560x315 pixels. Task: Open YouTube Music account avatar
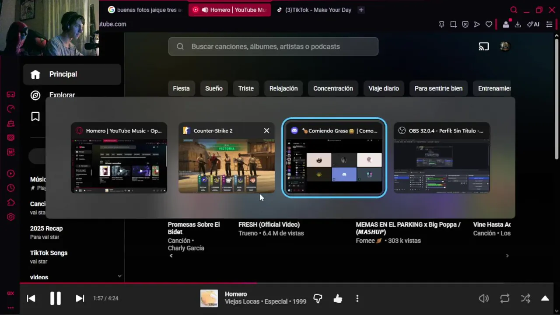[505, 46]
